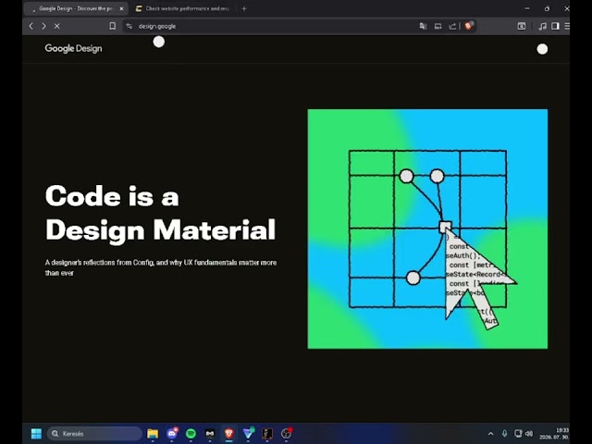Click the Brave Shields lion icon
The width and height of the screenshot is (592, 444).
tap(469, 26)
